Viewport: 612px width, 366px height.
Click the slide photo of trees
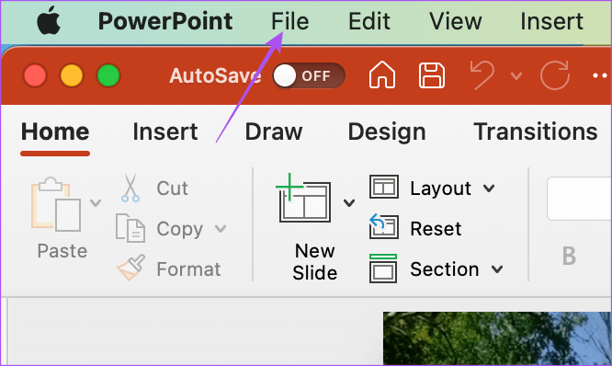(497, 338)
